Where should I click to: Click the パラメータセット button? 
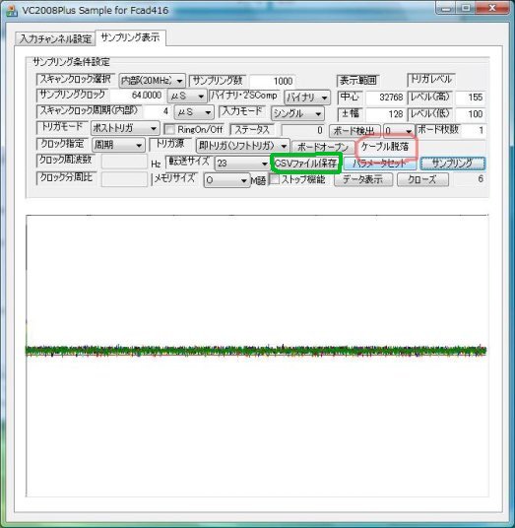pyautogui.click(x=380, y=164)
